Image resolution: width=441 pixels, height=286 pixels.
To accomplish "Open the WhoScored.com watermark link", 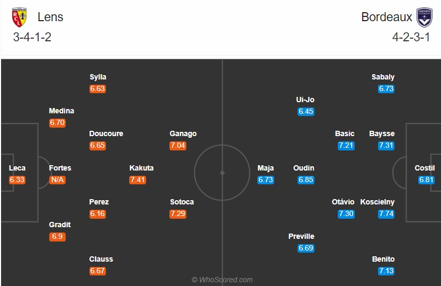I will [222, 280].
